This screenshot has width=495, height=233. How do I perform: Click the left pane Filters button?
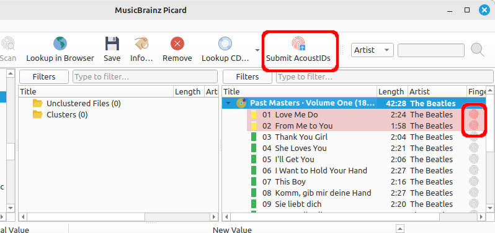tap(44, 76)
